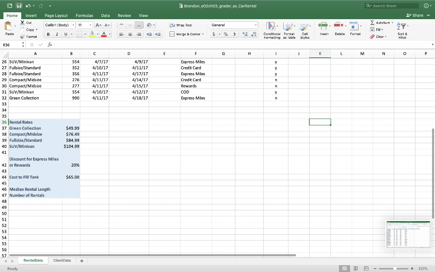Screen dimensions: 435x272
Task: Center text horizontally
Action: click(130, 34)
